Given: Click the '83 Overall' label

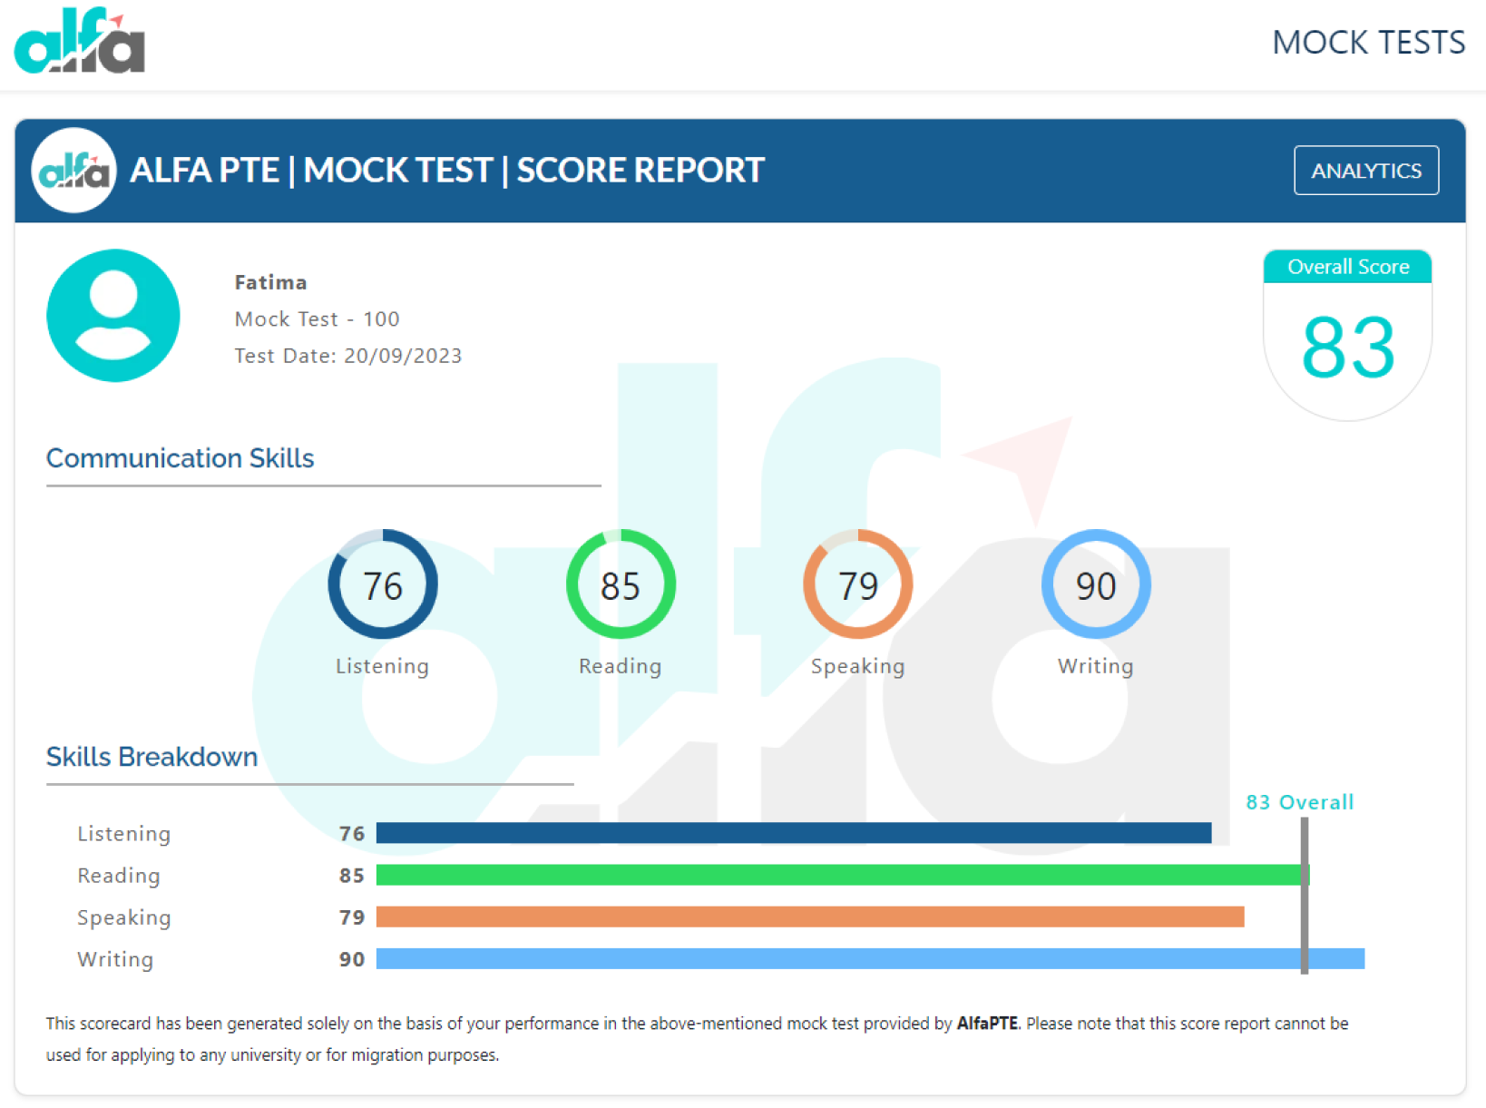Looking at the screenshot, I should pos(1299,802).
